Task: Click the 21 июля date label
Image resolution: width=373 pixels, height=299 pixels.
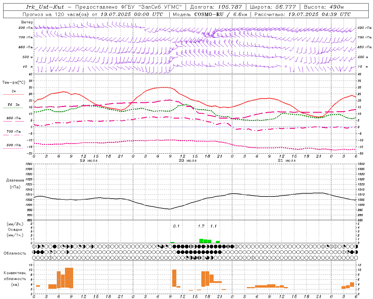Action: click(287, 161)
